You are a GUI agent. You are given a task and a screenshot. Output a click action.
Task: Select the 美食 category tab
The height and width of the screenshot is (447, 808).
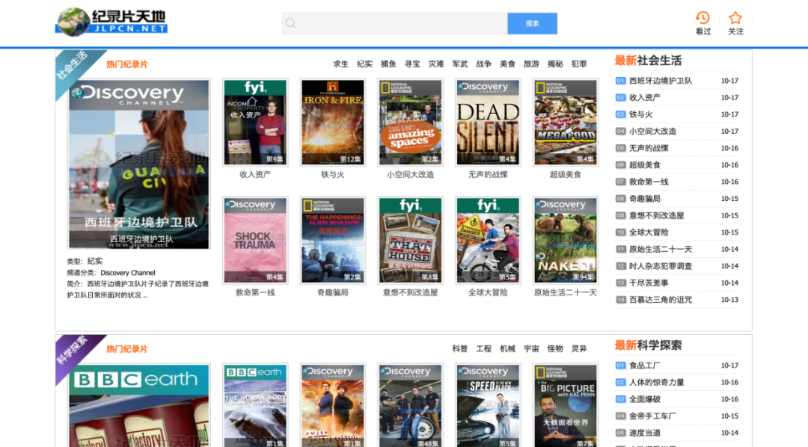[x=507, y=64]
